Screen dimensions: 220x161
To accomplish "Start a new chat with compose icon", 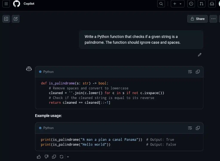I will [16, 19].
